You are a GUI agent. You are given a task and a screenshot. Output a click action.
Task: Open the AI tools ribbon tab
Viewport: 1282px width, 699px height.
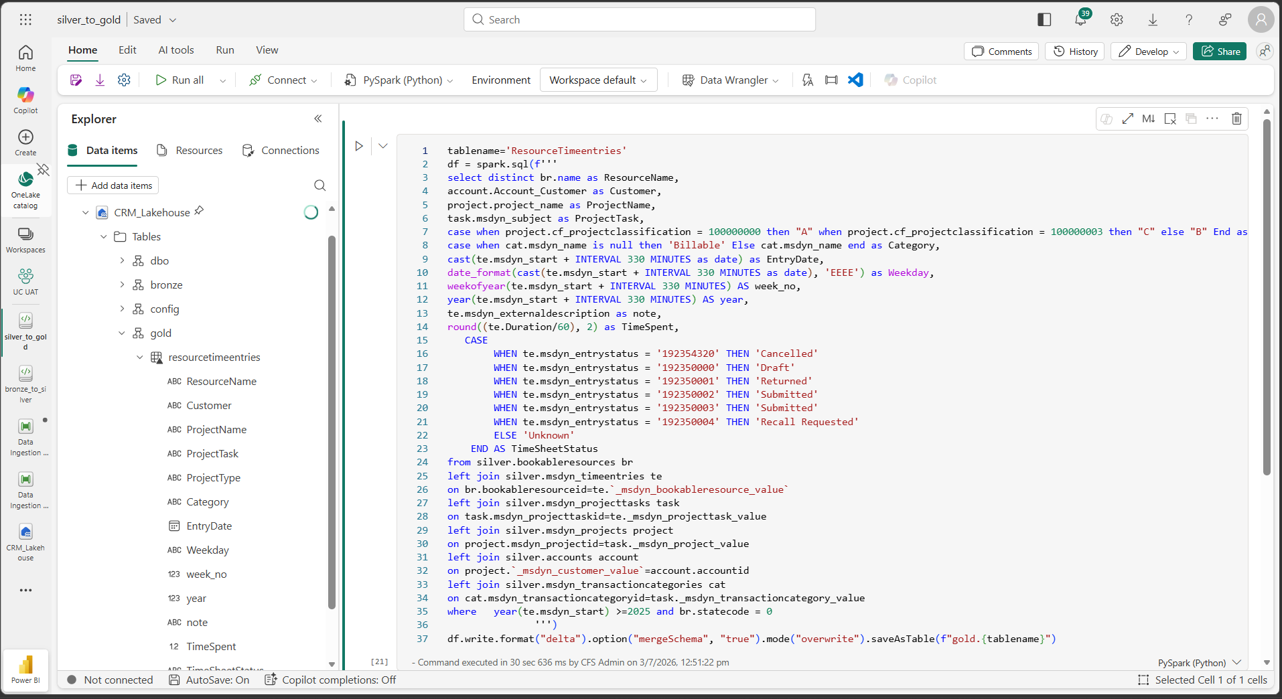pos(176,50)
